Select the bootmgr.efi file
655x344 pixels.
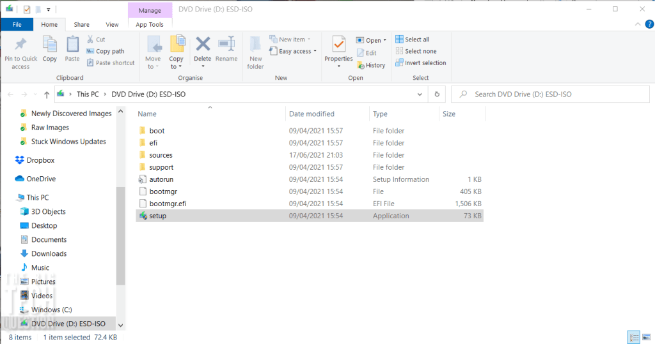pyautogui.click(x=168, y=204)
